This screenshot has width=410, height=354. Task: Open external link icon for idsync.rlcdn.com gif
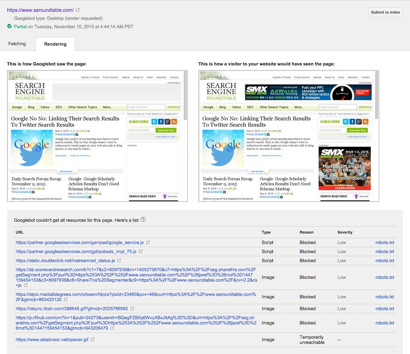[x=132, y=308]
